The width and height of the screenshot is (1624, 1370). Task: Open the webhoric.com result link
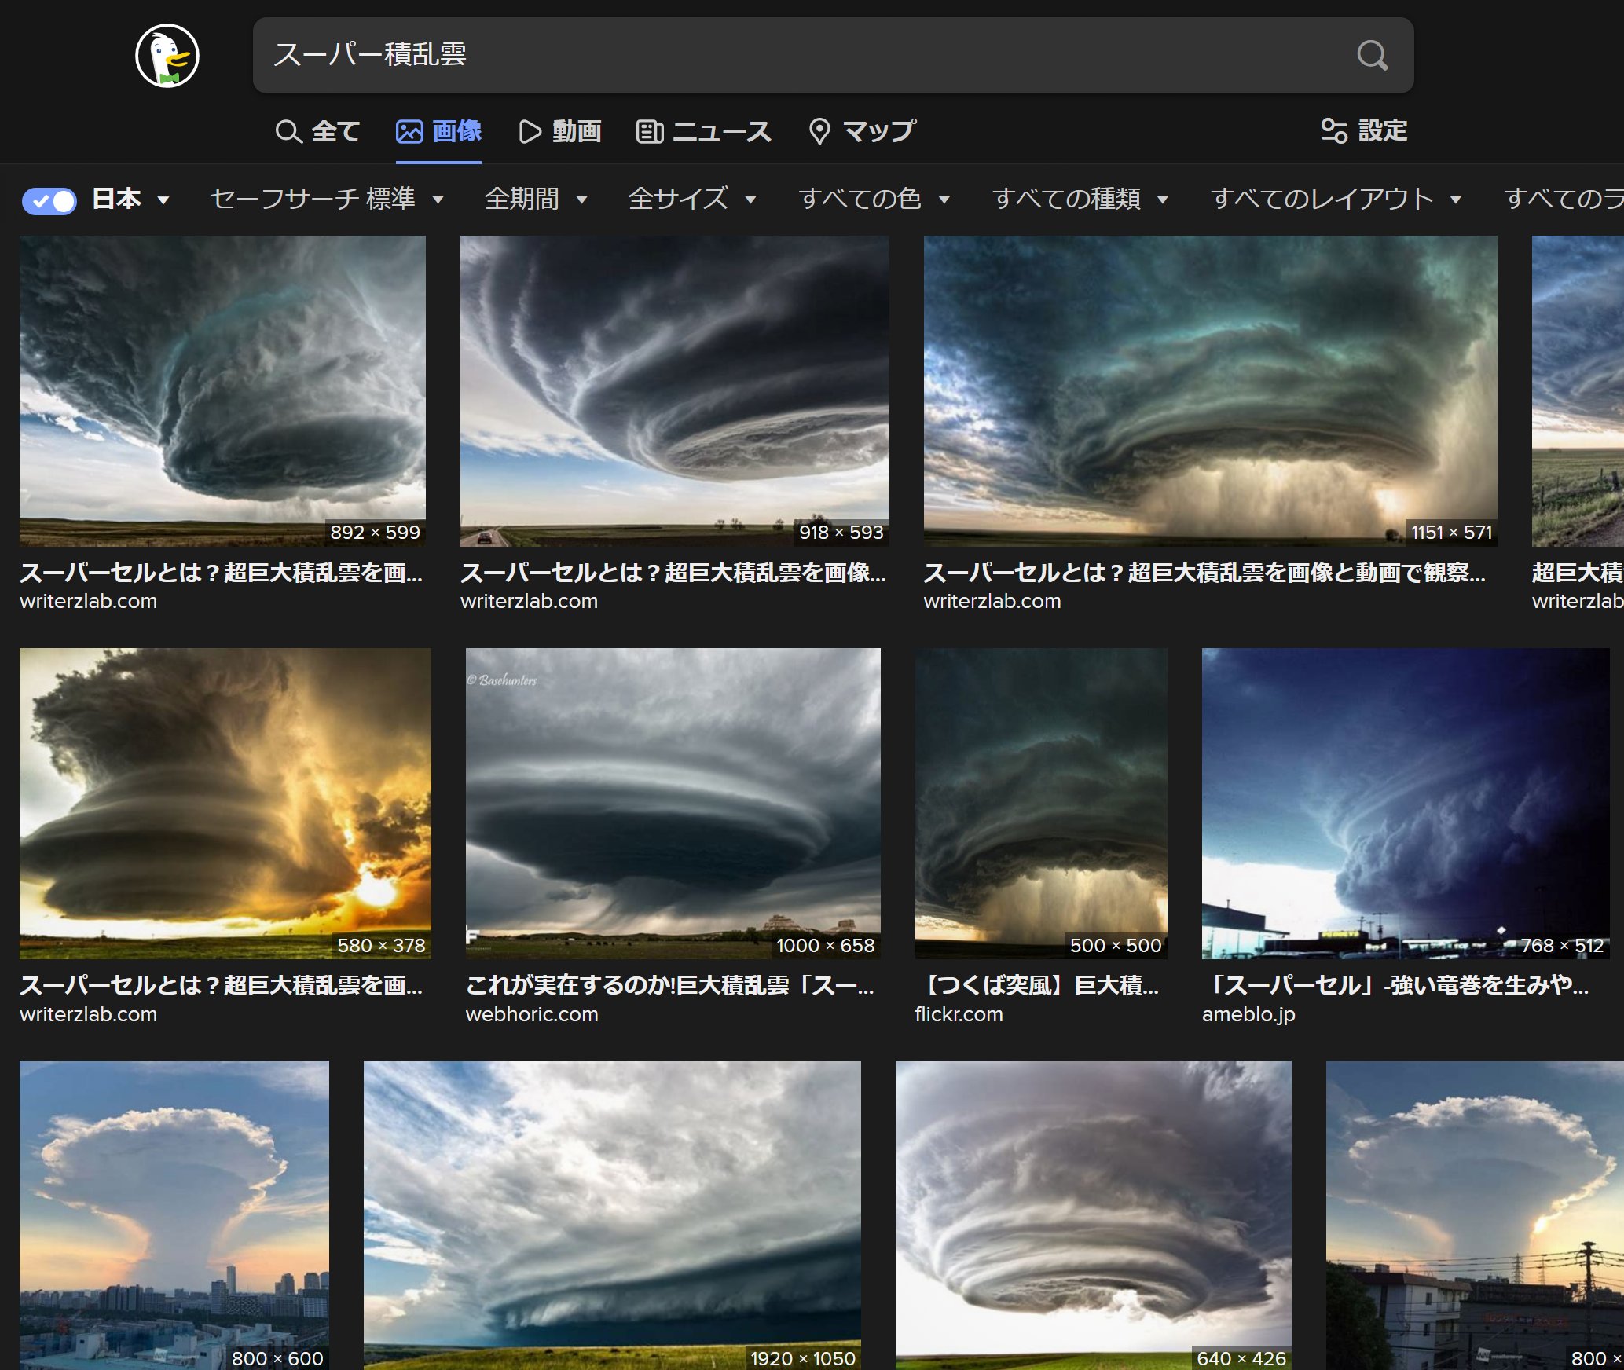532,1014
